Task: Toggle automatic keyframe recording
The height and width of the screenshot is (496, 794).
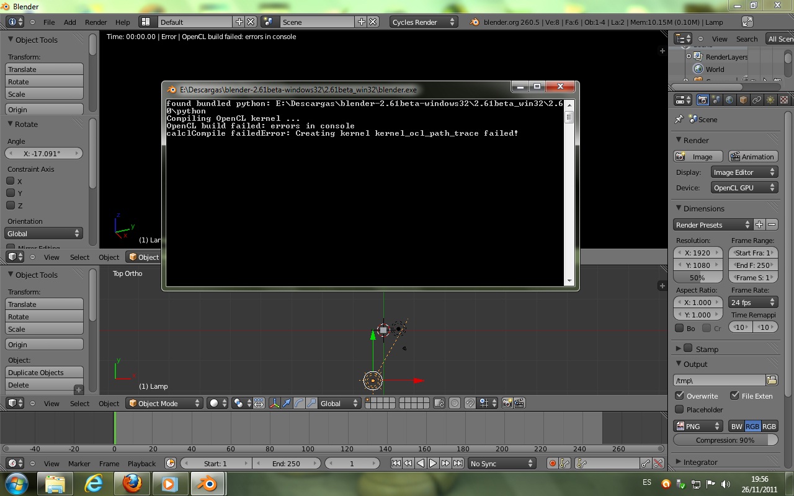Action: tap(552, 463)
